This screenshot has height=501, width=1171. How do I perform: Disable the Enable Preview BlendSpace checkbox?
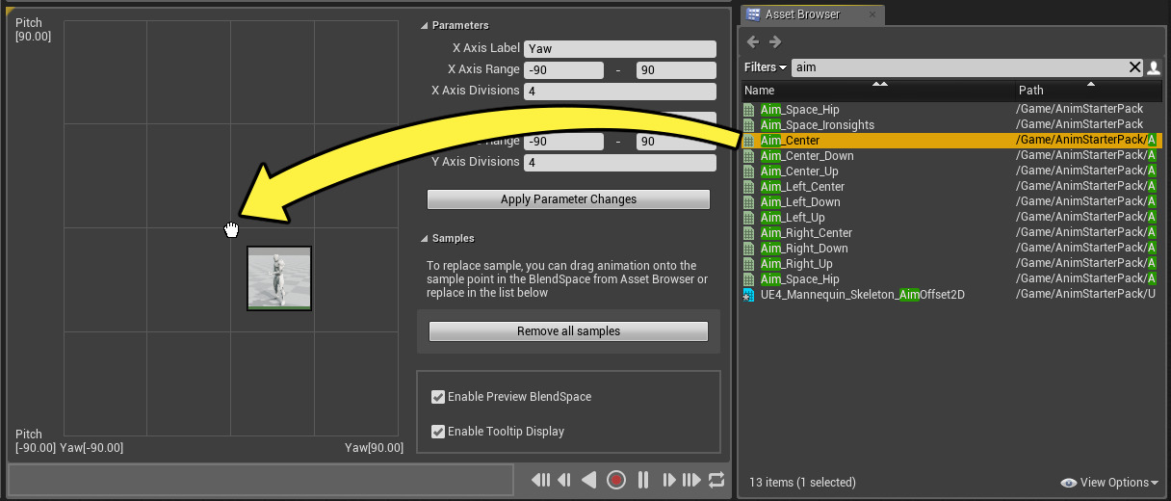click(438, 397)
